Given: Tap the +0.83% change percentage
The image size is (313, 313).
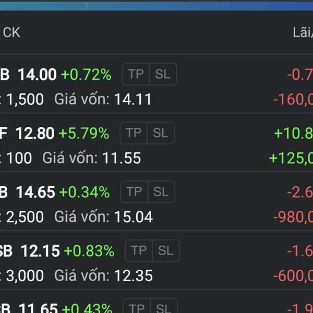Looking at the screenshot, I should point(89,251).
